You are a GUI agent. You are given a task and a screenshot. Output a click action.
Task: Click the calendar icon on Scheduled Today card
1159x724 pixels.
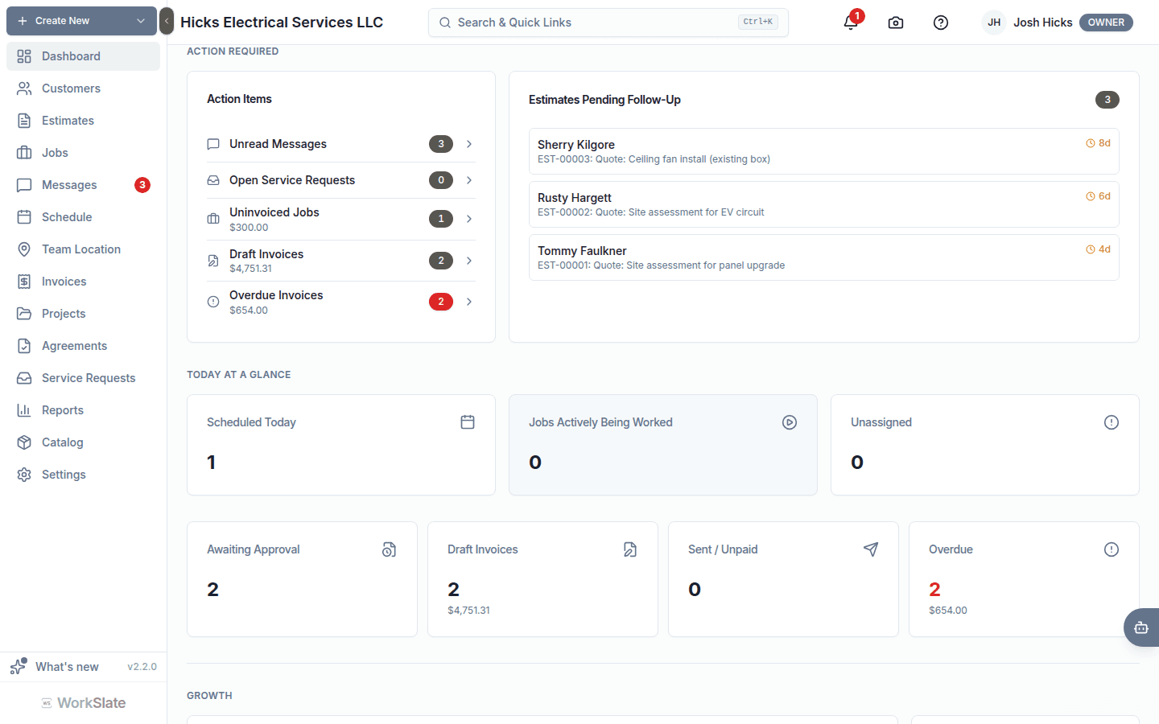click(x=468, y=422)
